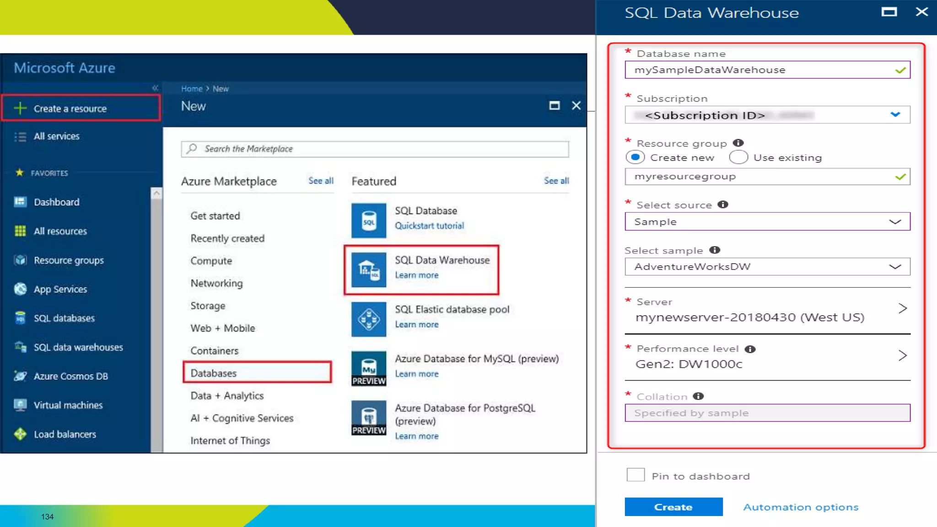
Task: Click the Dashboard icon in sidebar
Action: [x=20, y=202]
